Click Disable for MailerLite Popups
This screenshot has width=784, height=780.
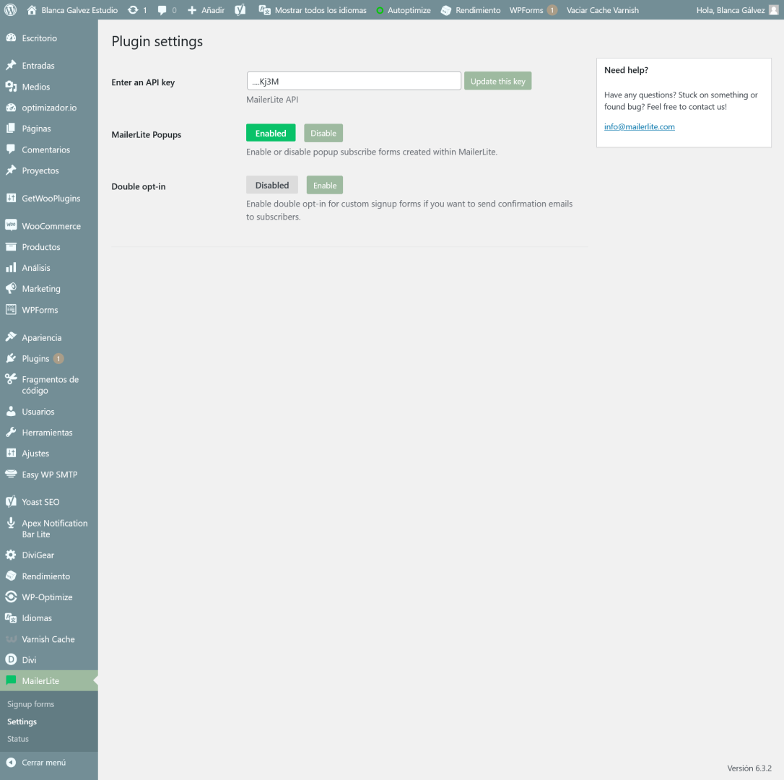click(x=323, y=133)
